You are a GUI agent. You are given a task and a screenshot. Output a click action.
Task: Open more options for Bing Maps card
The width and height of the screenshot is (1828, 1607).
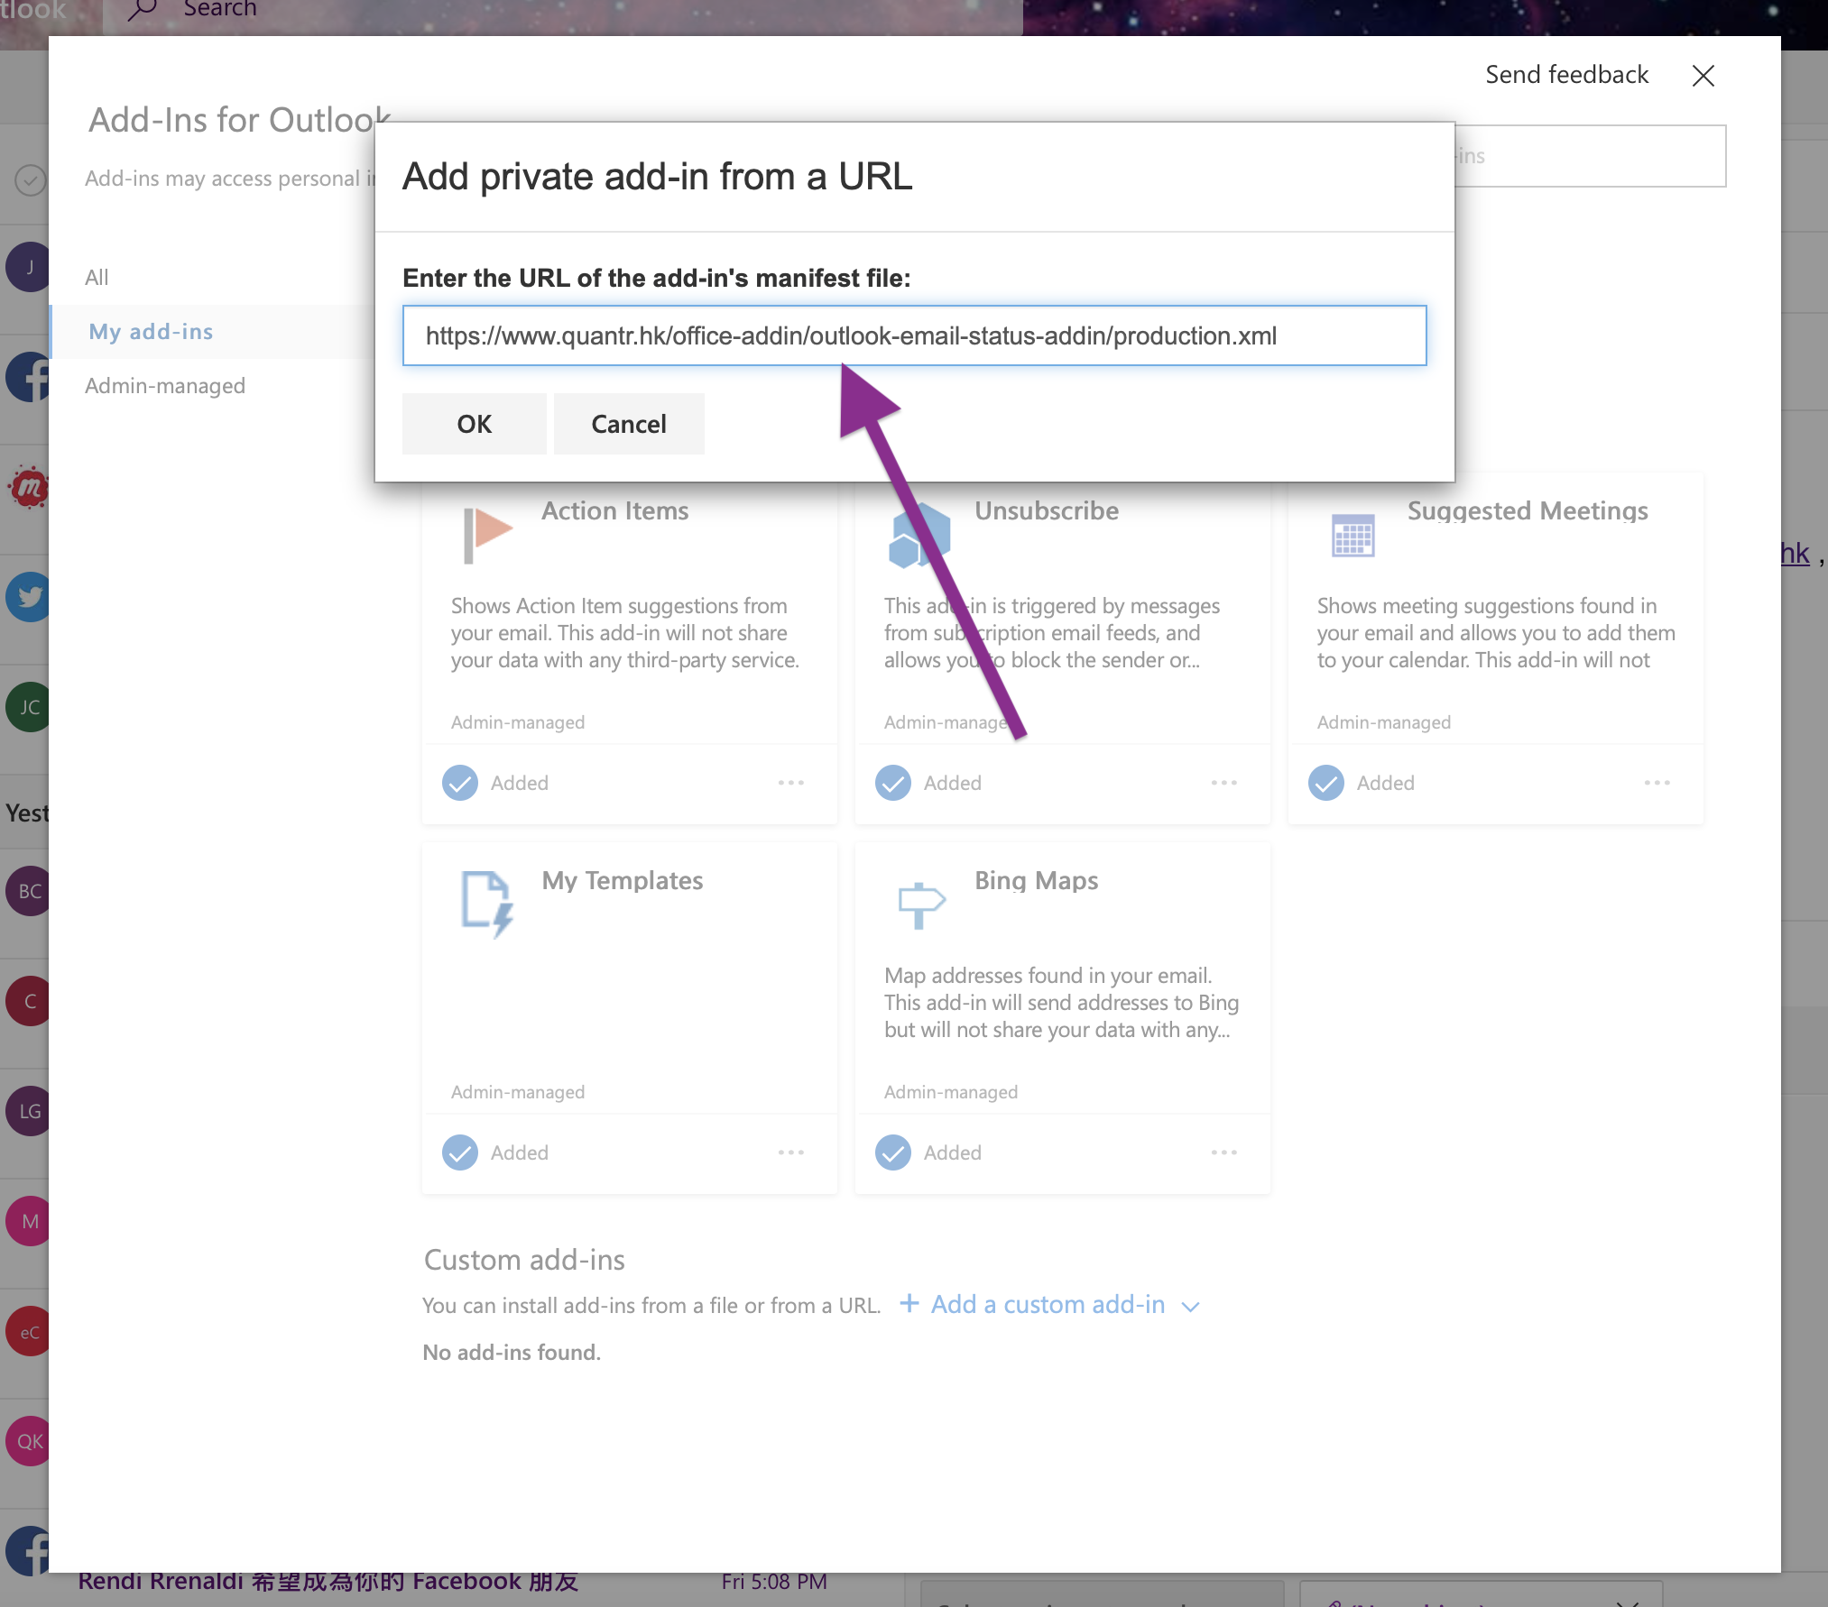pyautogui.click(x=1224, y=1152)
